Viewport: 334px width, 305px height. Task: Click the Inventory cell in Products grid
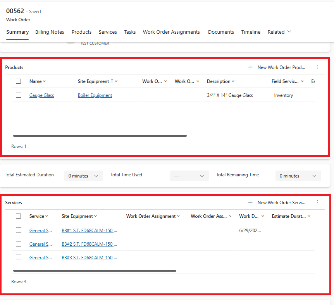pos(284,95)
